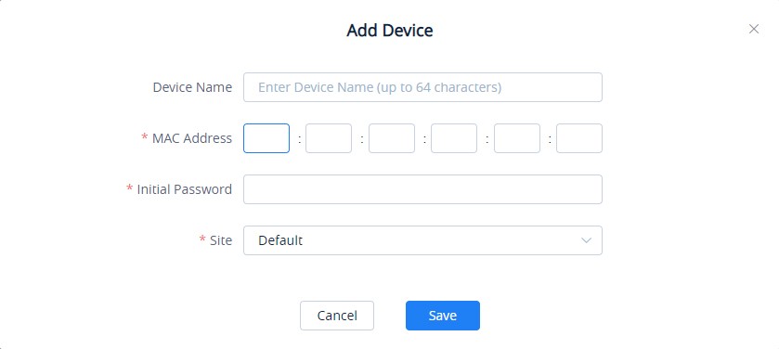Close the Add Device dialog with X
The image size is (779, 349).
pos(754,30)
